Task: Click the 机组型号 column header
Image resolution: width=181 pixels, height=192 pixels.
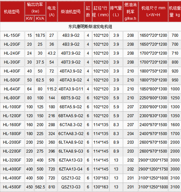Action: [12, 12]
